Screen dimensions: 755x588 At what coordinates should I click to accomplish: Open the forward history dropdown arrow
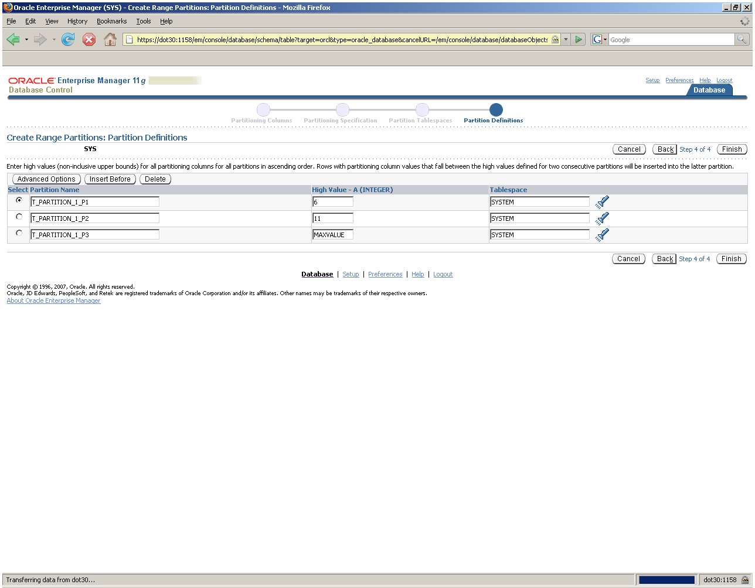[x=54, y=40]
